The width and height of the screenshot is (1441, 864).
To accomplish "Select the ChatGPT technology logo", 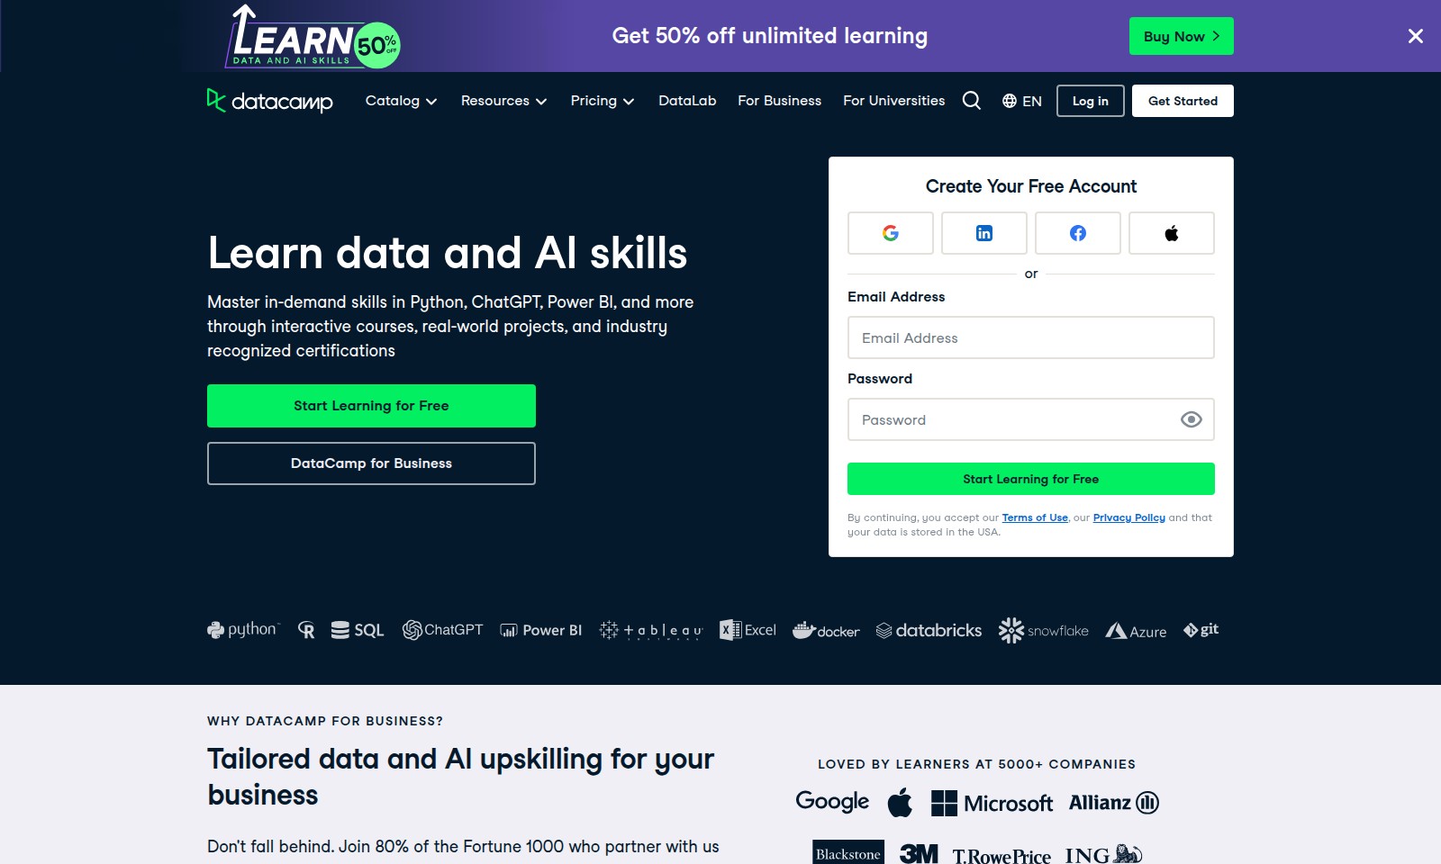I will click(x=442, y=629).
